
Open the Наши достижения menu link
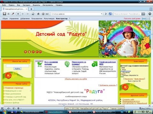[13, 94]
